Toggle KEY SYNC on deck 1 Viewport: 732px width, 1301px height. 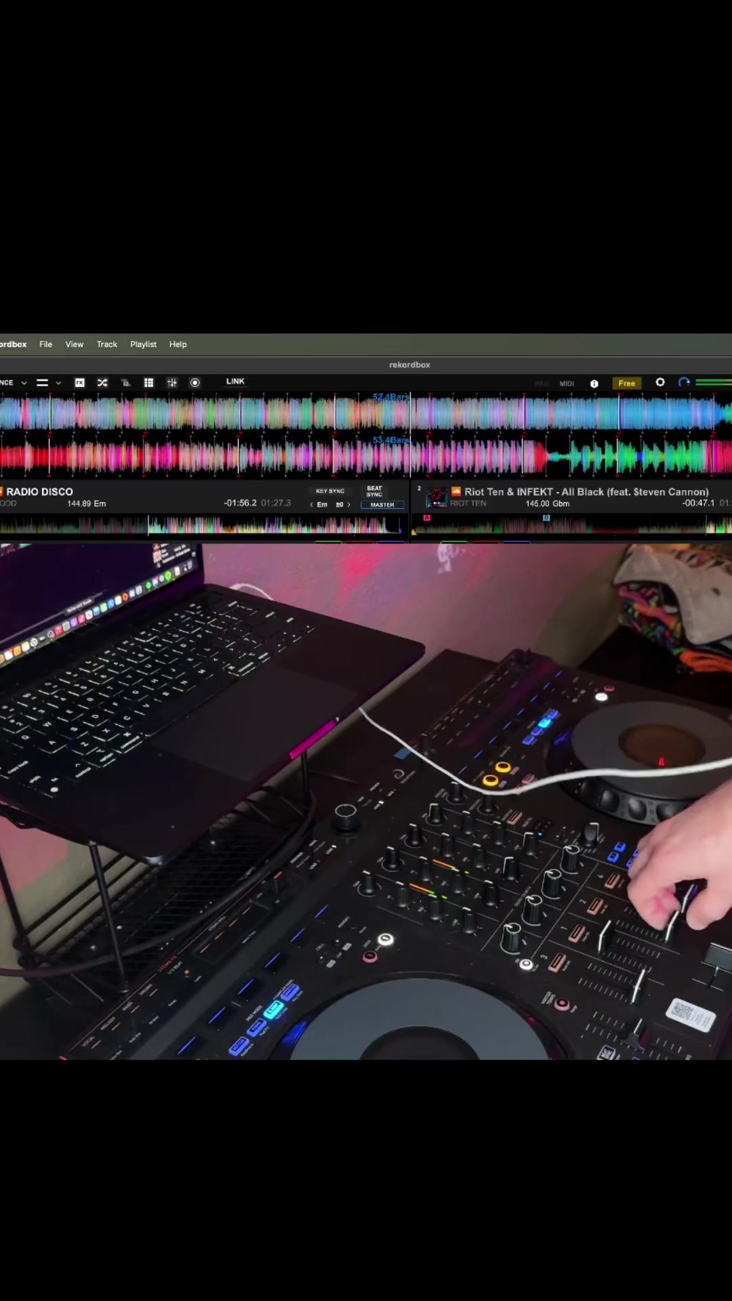tap(330, 491)
